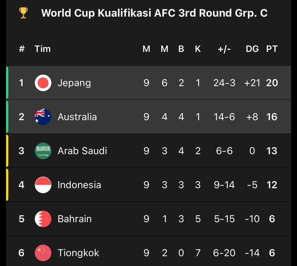Tap the gold trophy icon
Screen dimensions: 297x266
(x=23, y=13)
